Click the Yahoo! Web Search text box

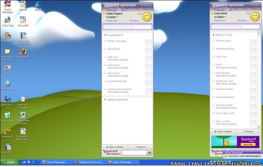pos(134,153)
